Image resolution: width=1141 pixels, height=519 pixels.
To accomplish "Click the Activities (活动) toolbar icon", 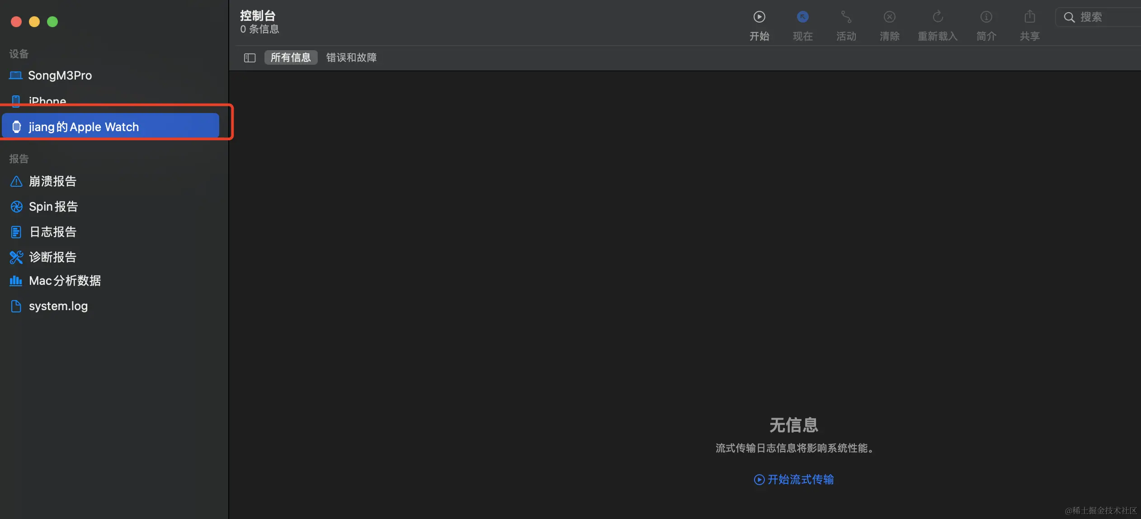I will coord(846,17).
